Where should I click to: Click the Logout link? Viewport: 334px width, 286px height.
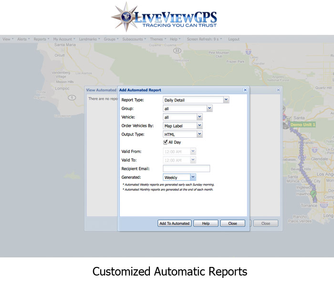[234, 39]
